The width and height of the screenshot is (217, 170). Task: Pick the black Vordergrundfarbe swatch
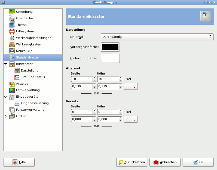(110, 47)
